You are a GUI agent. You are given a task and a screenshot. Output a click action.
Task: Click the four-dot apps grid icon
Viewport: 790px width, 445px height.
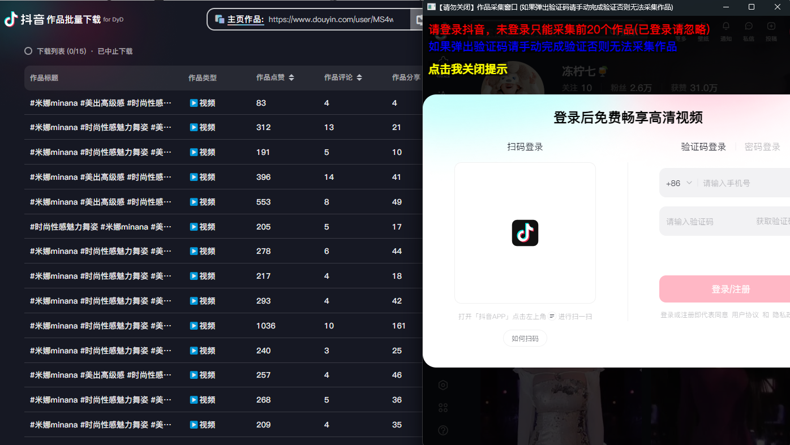click(443, 407)
